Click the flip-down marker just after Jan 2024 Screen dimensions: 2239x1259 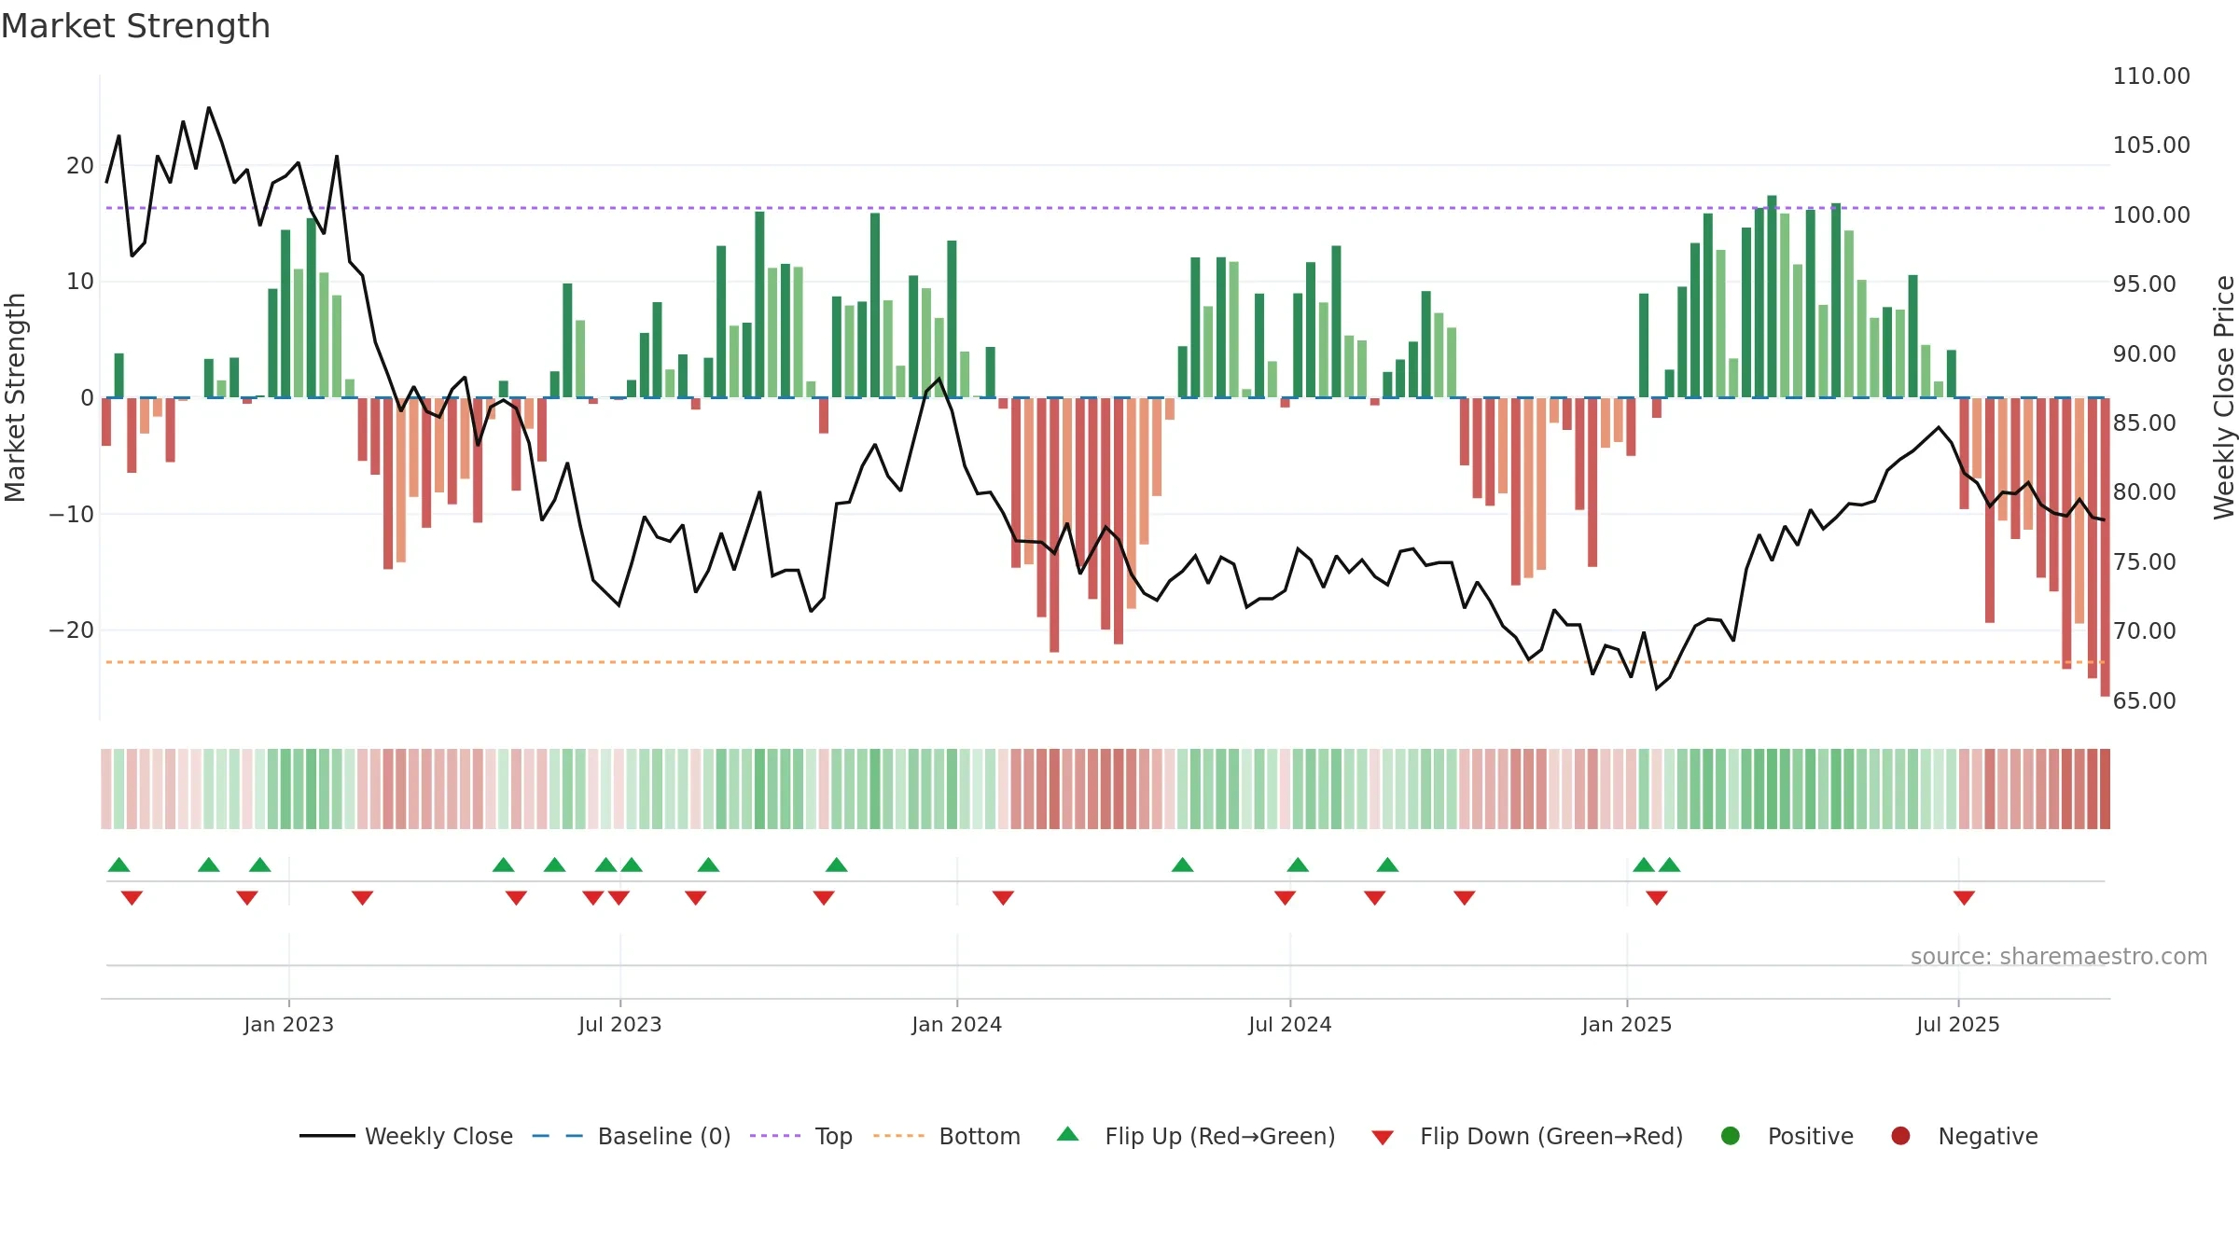(x=1003, y=898)
